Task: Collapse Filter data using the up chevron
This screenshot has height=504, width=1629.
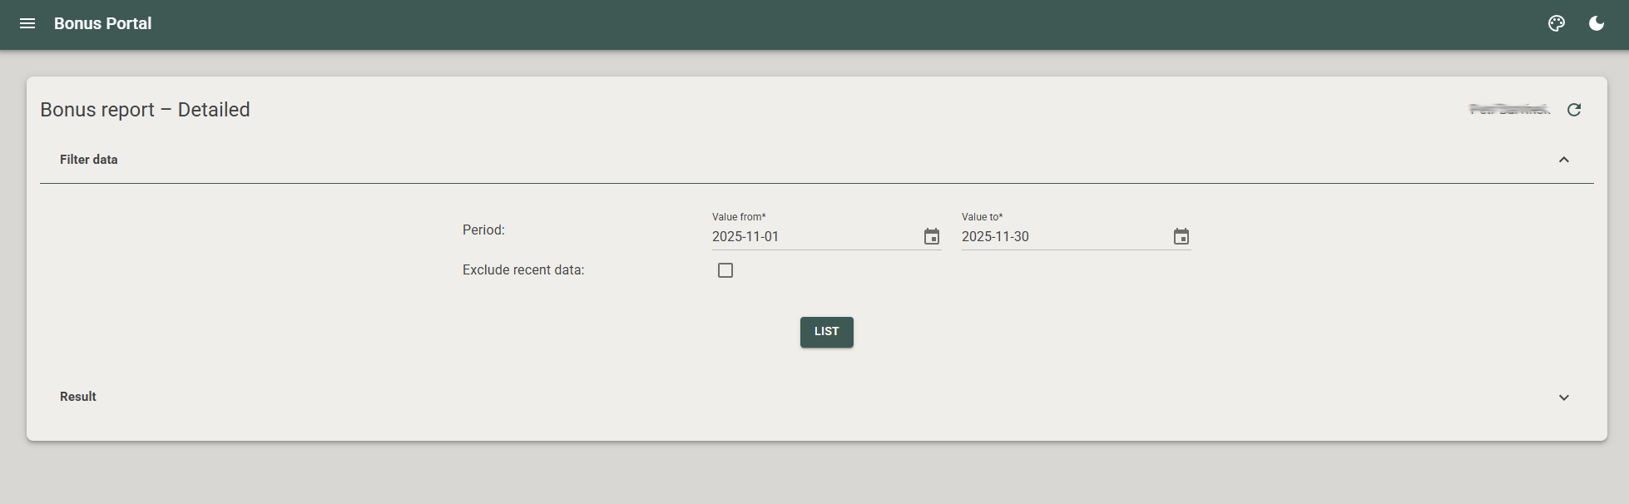Action: click(1563, 160)
